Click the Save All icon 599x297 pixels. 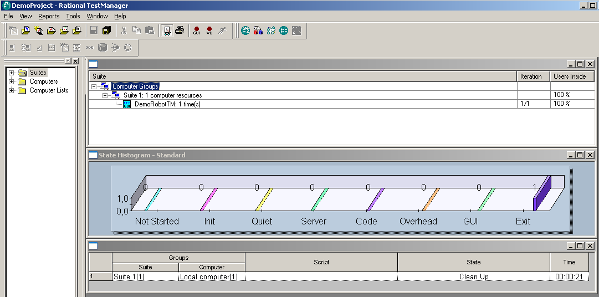[106, 30]
